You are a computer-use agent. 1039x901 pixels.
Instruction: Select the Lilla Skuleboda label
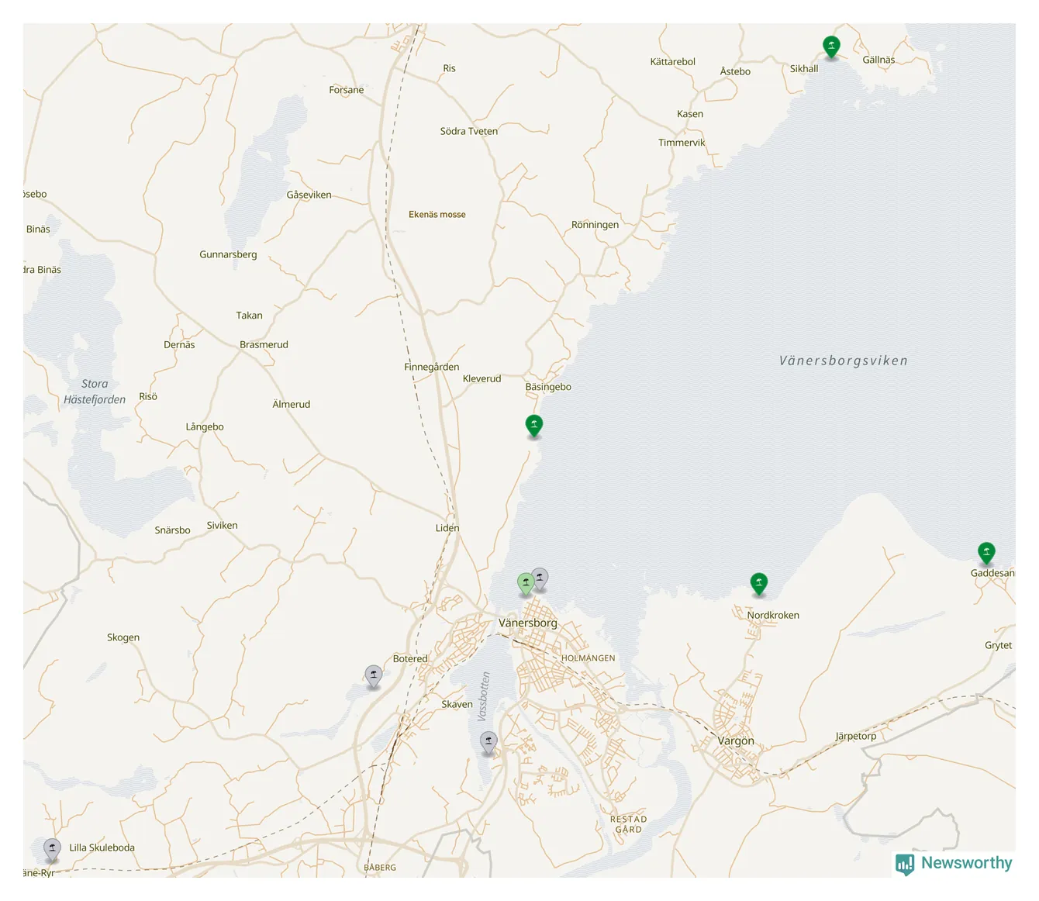(102, 847)
